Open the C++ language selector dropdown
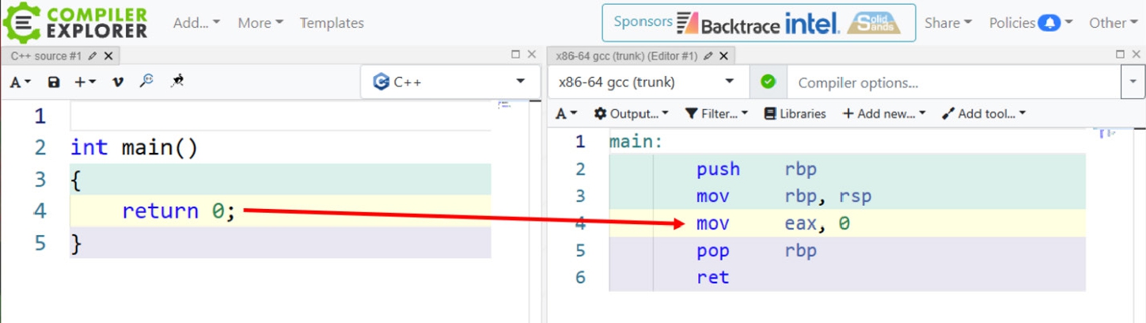This screenshot has width=1146, height=323. (450, 82)
